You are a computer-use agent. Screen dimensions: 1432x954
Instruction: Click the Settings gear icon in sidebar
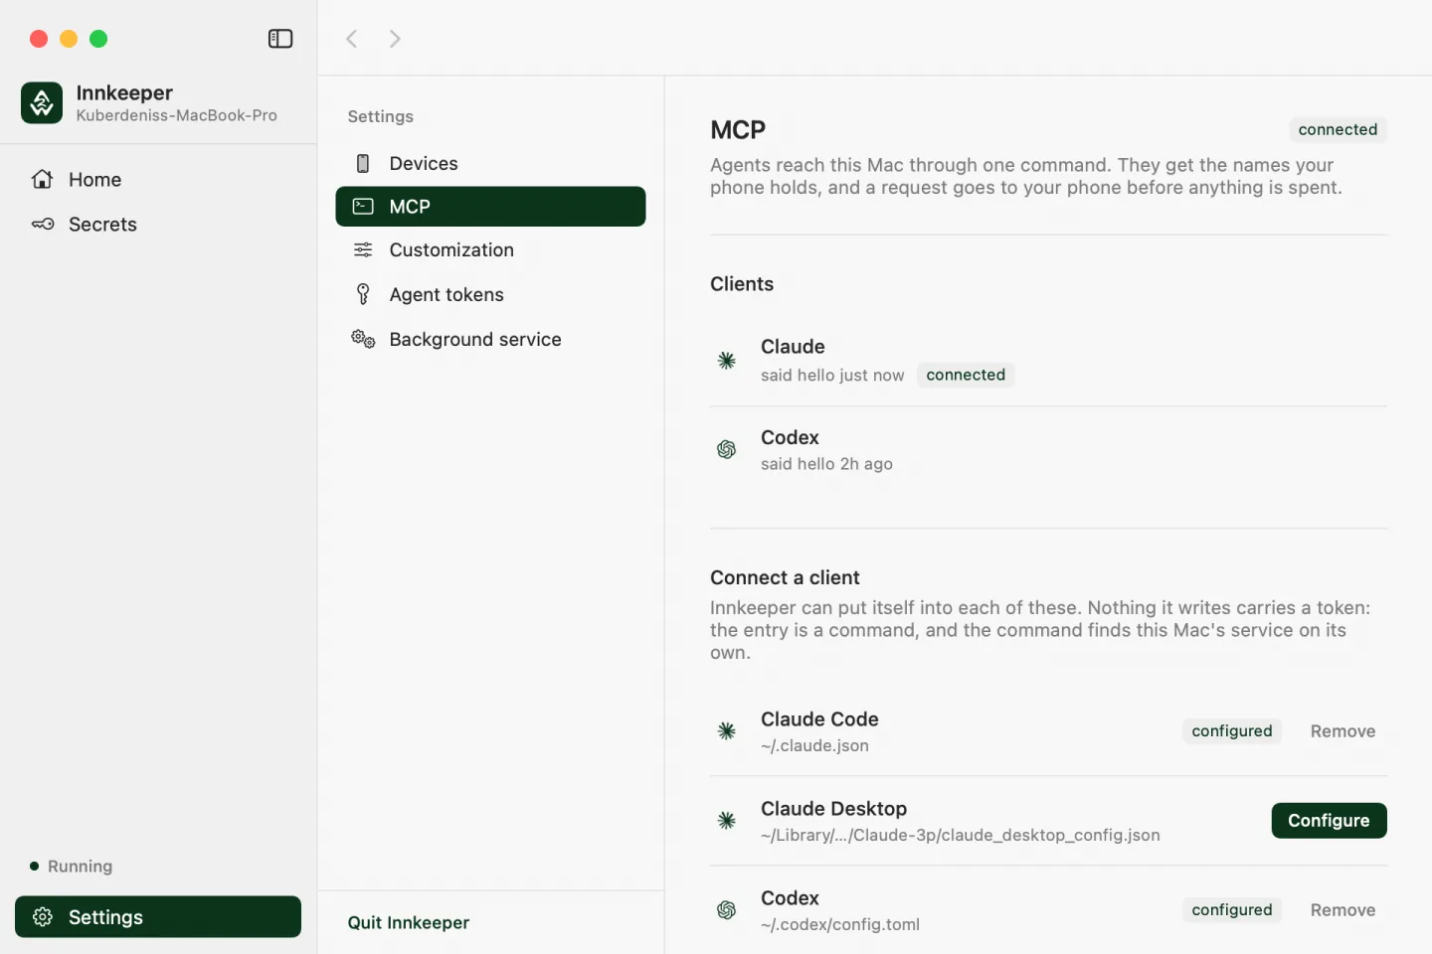pyautogui.click(x=42, y=917)
